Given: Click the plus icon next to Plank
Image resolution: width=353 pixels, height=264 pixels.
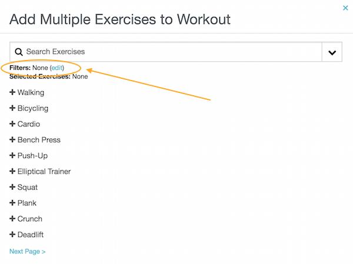Looking at the screenshot, I should [x=13, y=203].
